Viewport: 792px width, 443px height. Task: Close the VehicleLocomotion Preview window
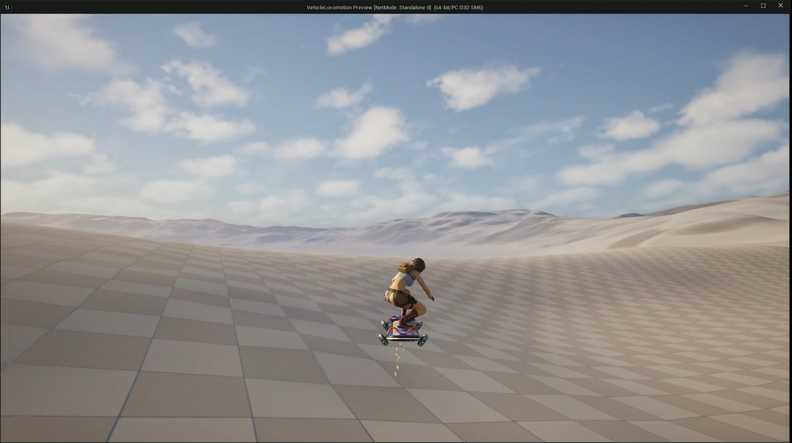coord(781,6)
